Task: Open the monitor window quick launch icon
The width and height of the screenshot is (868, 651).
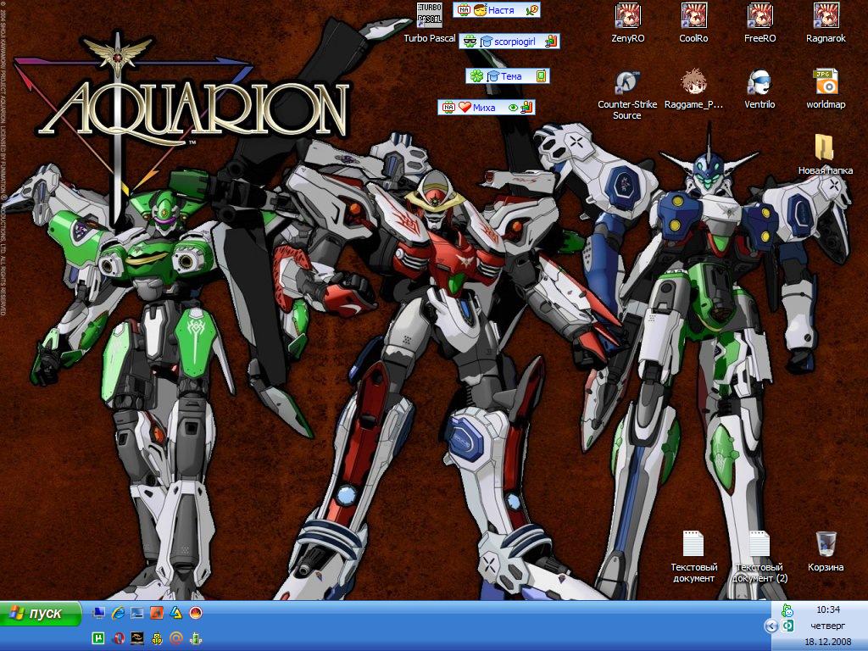Action: pyautogui.click(x=137, y=612)
